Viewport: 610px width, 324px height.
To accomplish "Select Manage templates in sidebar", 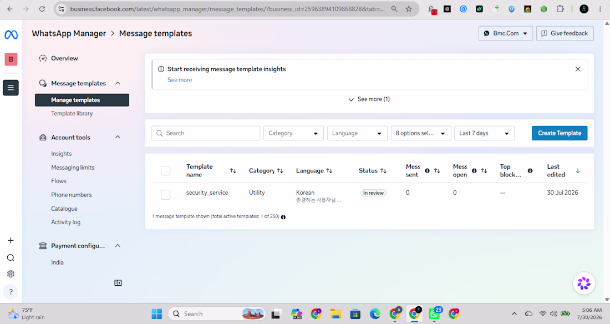I will click(x=82, y=100).
